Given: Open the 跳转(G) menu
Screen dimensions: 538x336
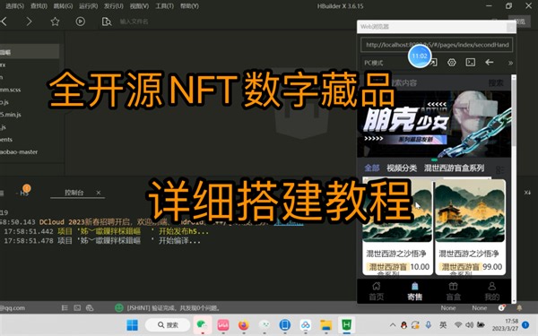Looking at the screenshot, I should tap(63, 6).
